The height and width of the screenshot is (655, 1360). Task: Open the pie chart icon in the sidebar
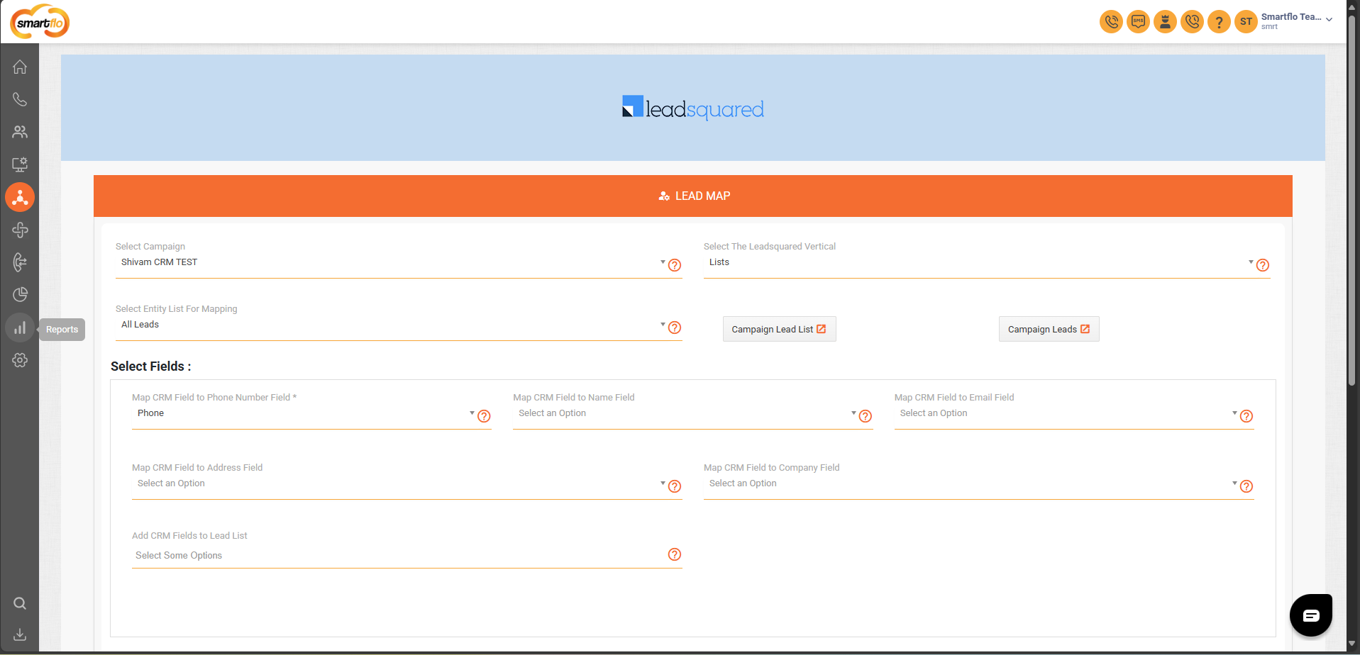coord(20,294)
